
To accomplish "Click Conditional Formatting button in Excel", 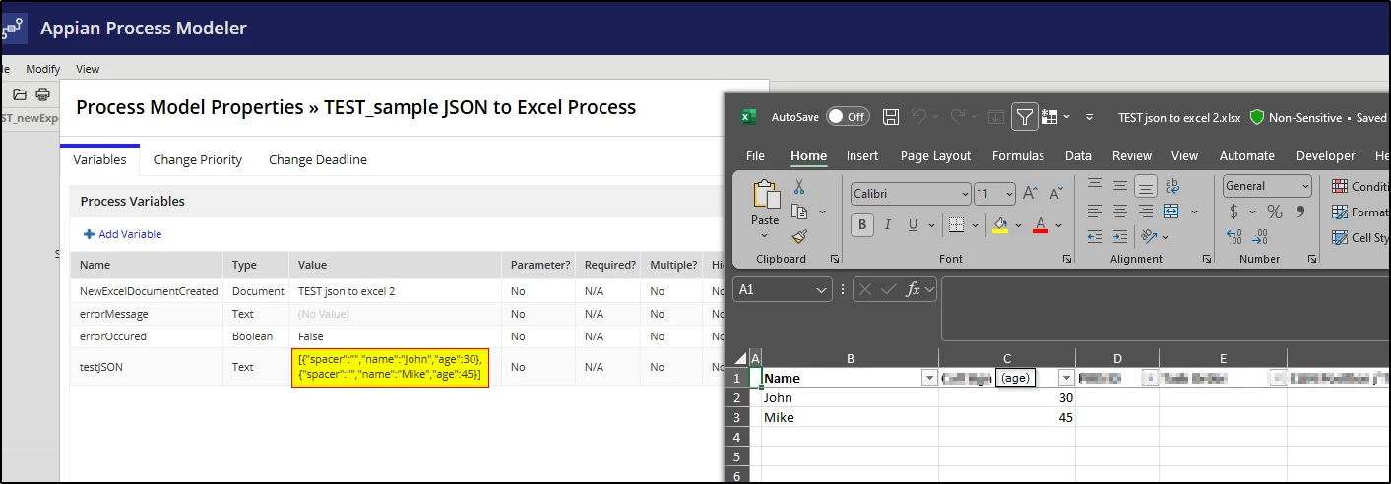I will [x=1360, y=186].
